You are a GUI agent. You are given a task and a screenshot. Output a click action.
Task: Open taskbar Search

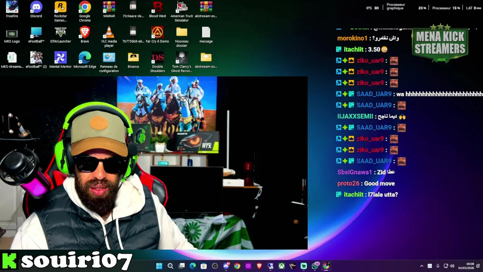pyautogui.click(x=170, y=266)
